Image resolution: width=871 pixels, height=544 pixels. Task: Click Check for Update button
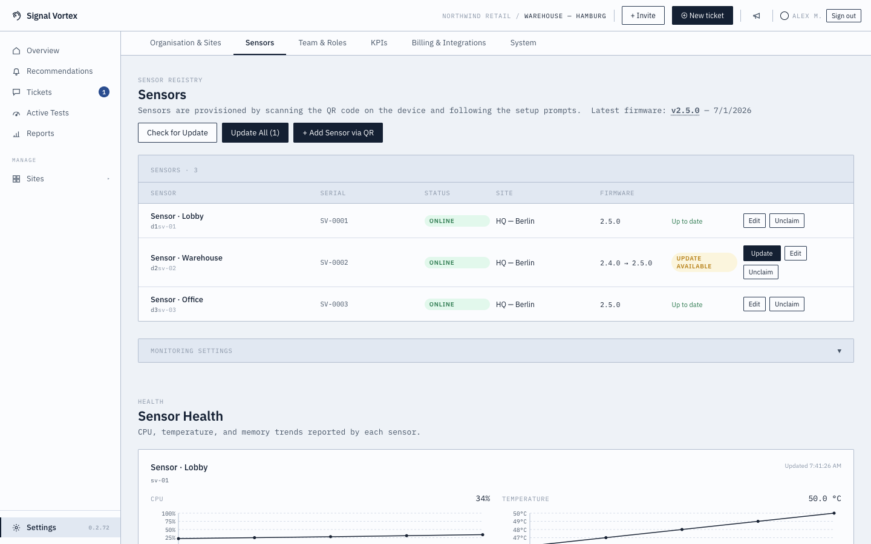[177, 133]
